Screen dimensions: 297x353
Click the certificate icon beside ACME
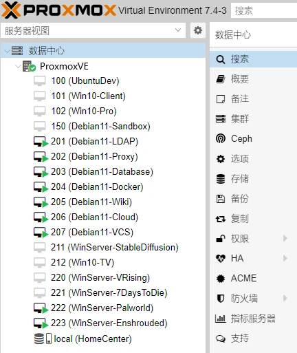coord(221,279)
